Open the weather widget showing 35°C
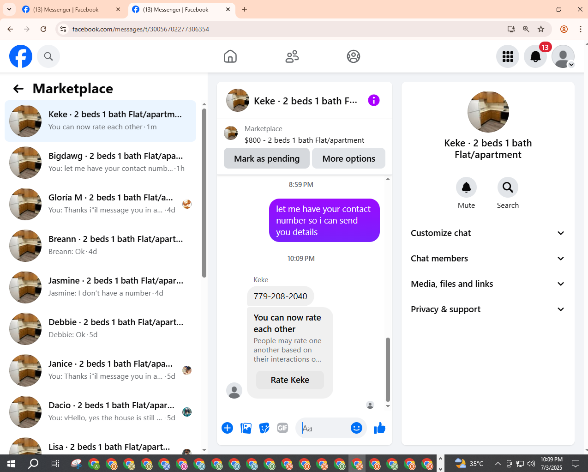The image size is (588, 472). (469, 463)
